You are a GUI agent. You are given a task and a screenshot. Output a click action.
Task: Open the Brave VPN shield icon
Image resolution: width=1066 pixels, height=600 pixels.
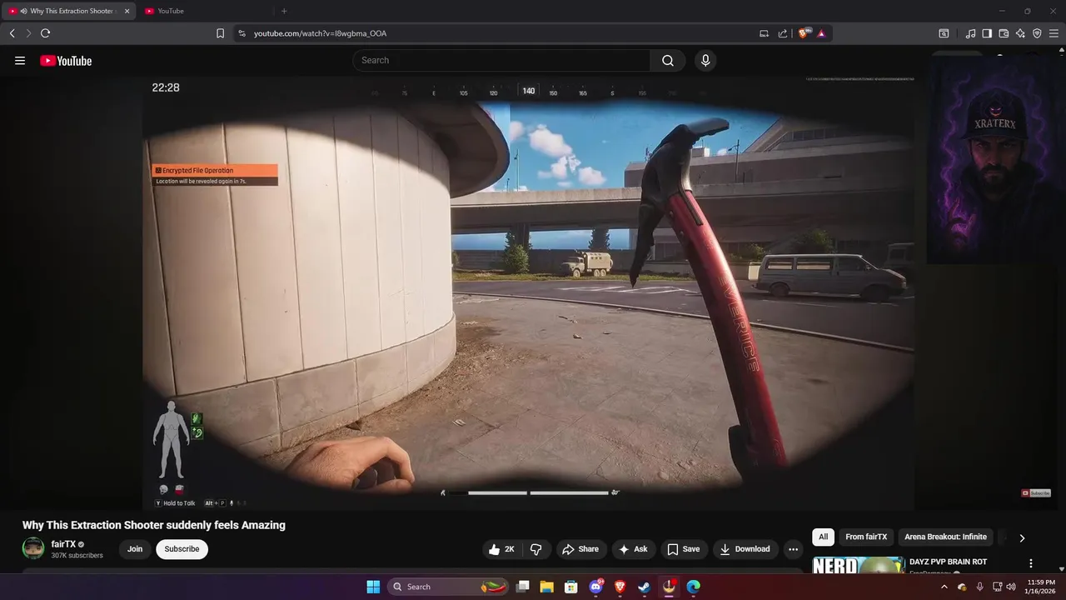click(x=1037, y=33)
